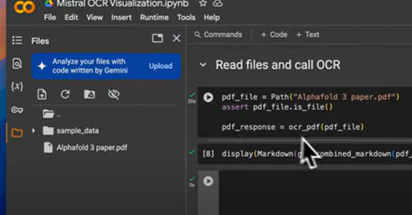Viewport: 412px width, 215px height.
Task: Click the upload file icon in Files
Action: coord(42,95)
